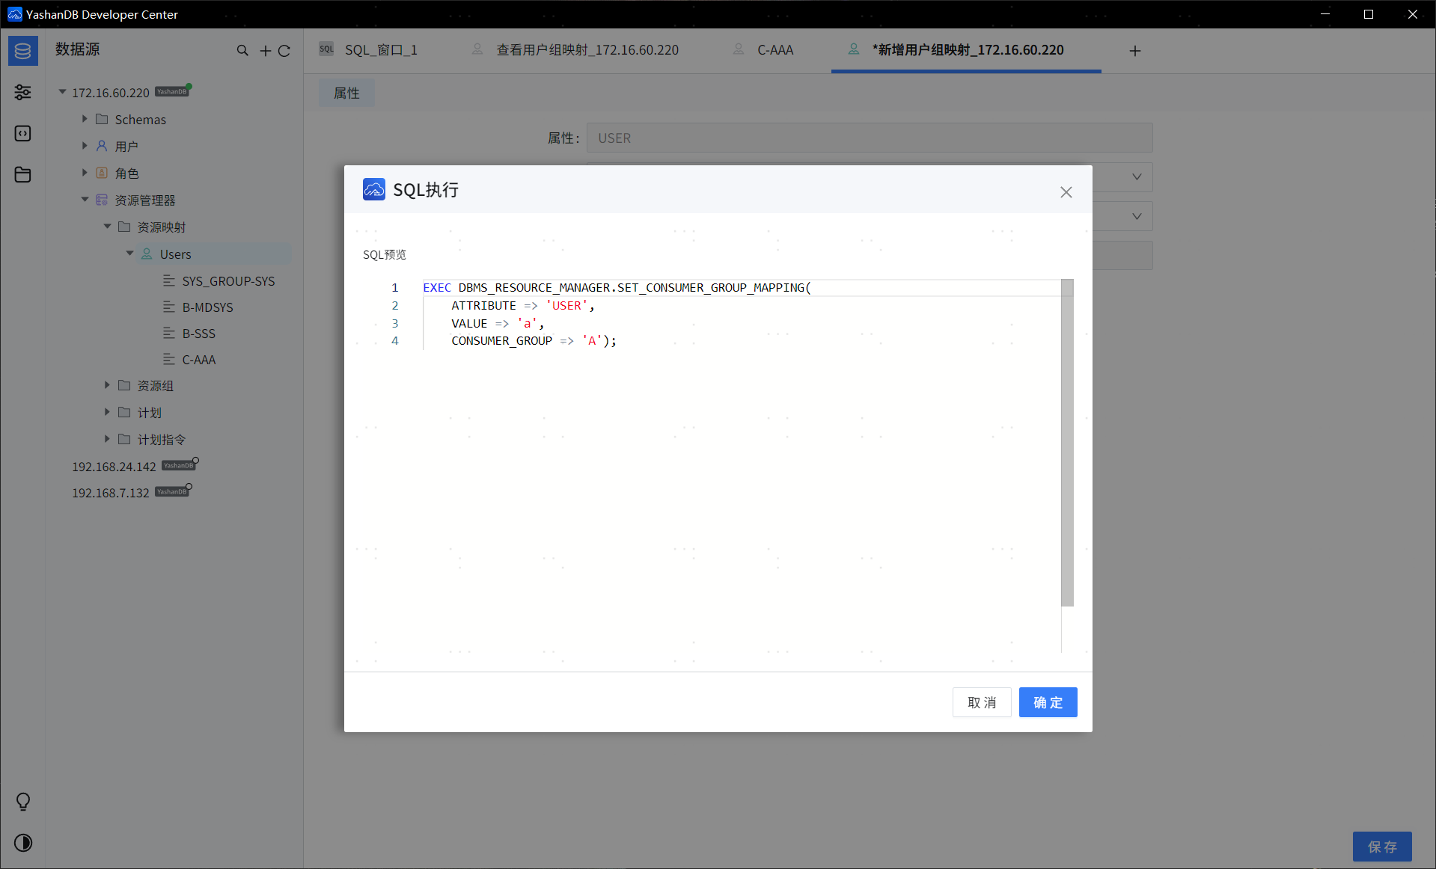Collapse the 资源映射 folder

pos(107,227)
